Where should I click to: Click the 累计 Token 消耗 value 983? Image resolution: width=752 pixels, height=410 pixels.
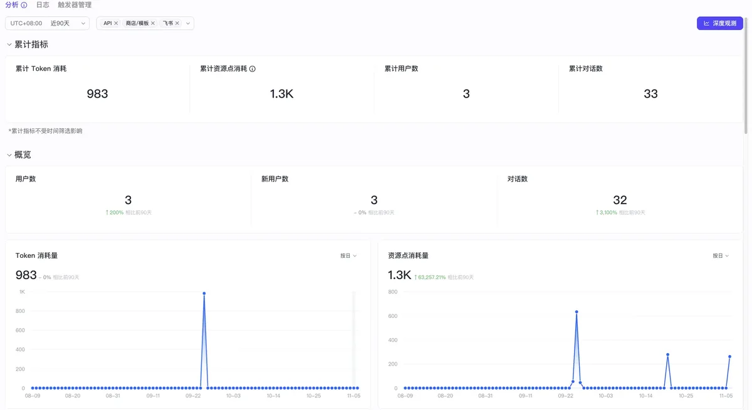click(x=97, y=94)
